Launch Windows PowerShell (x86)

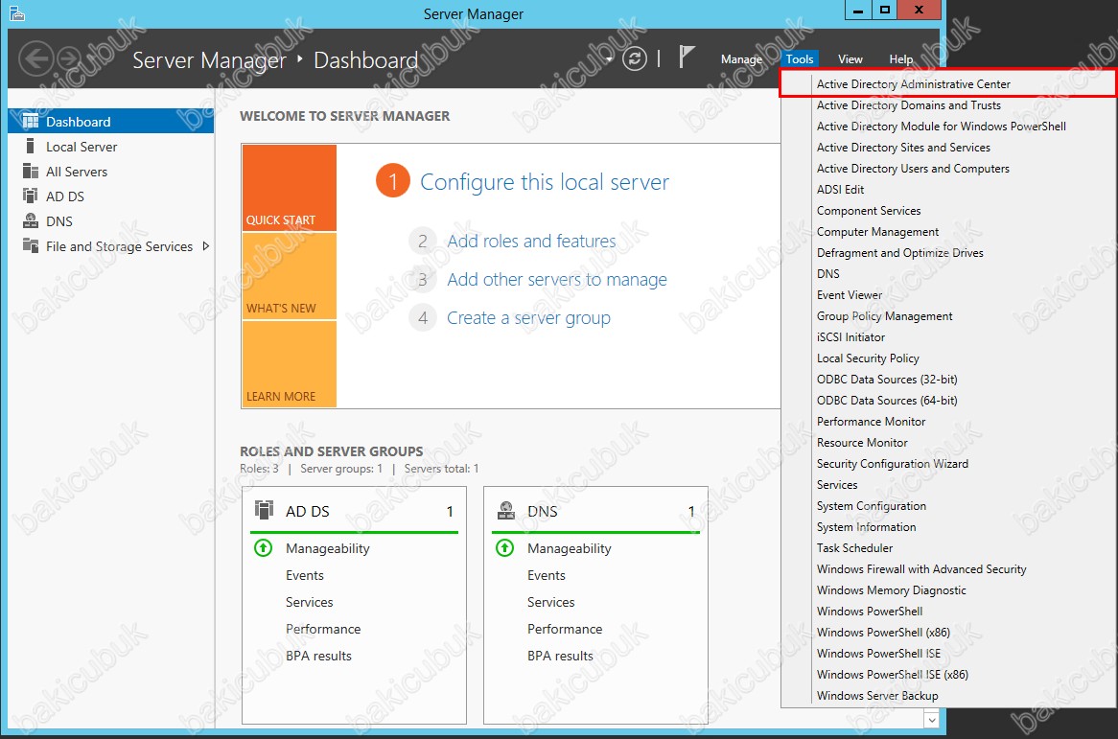pyautogui.click(x=948, y=632)
